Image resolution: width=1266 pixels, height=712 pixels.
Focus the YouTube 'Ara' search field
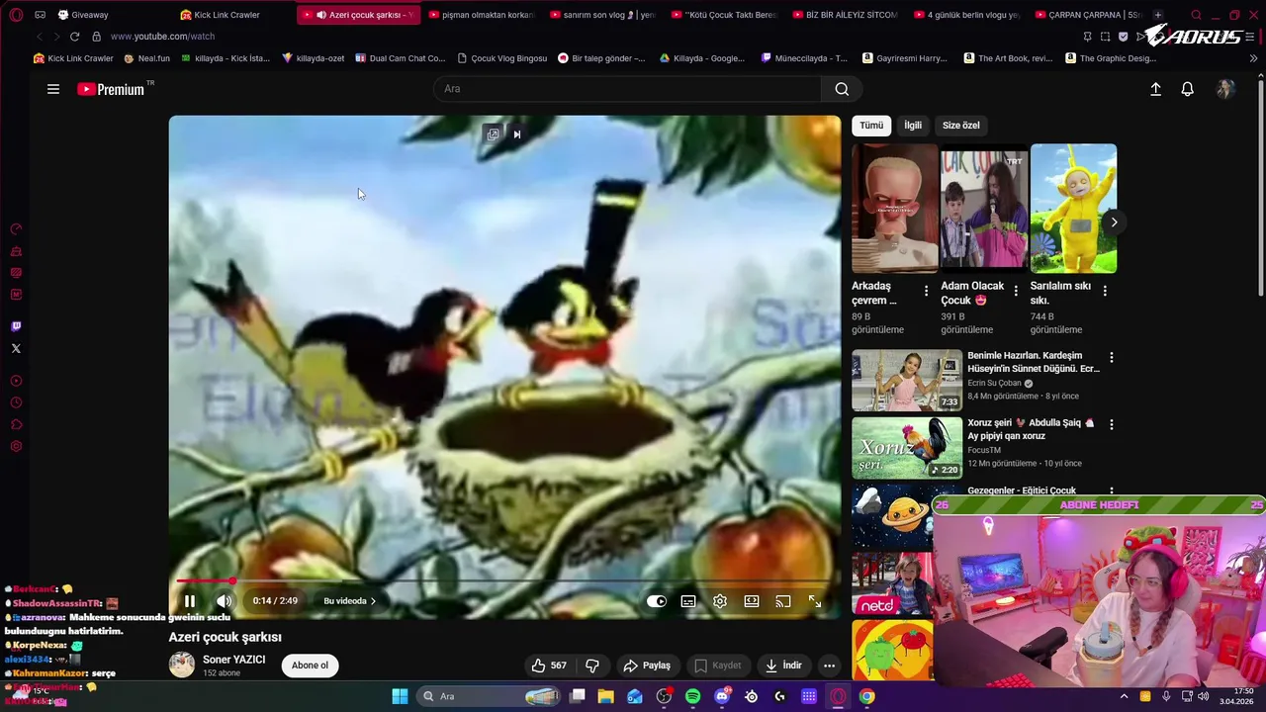click(627, 89)
